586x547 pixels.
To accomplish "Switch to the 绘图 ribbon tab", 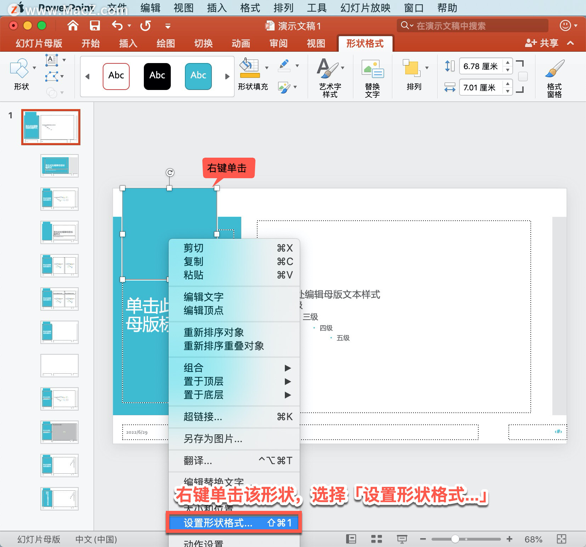I will [x=166, y=43].
